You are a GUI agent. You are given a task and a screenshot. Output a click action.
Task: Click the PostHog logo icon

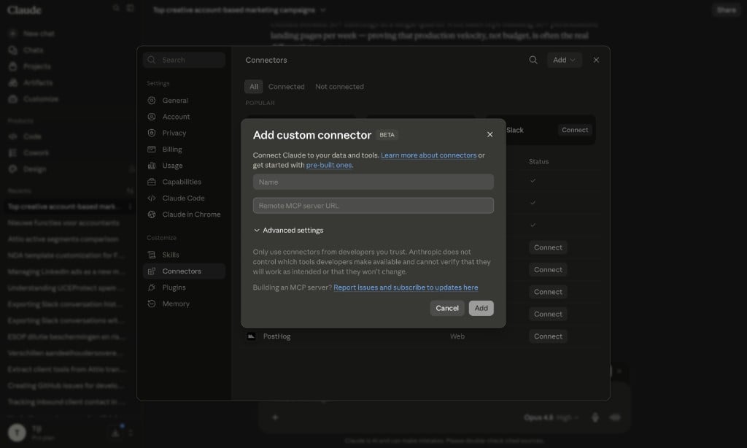tap(251, 336)
